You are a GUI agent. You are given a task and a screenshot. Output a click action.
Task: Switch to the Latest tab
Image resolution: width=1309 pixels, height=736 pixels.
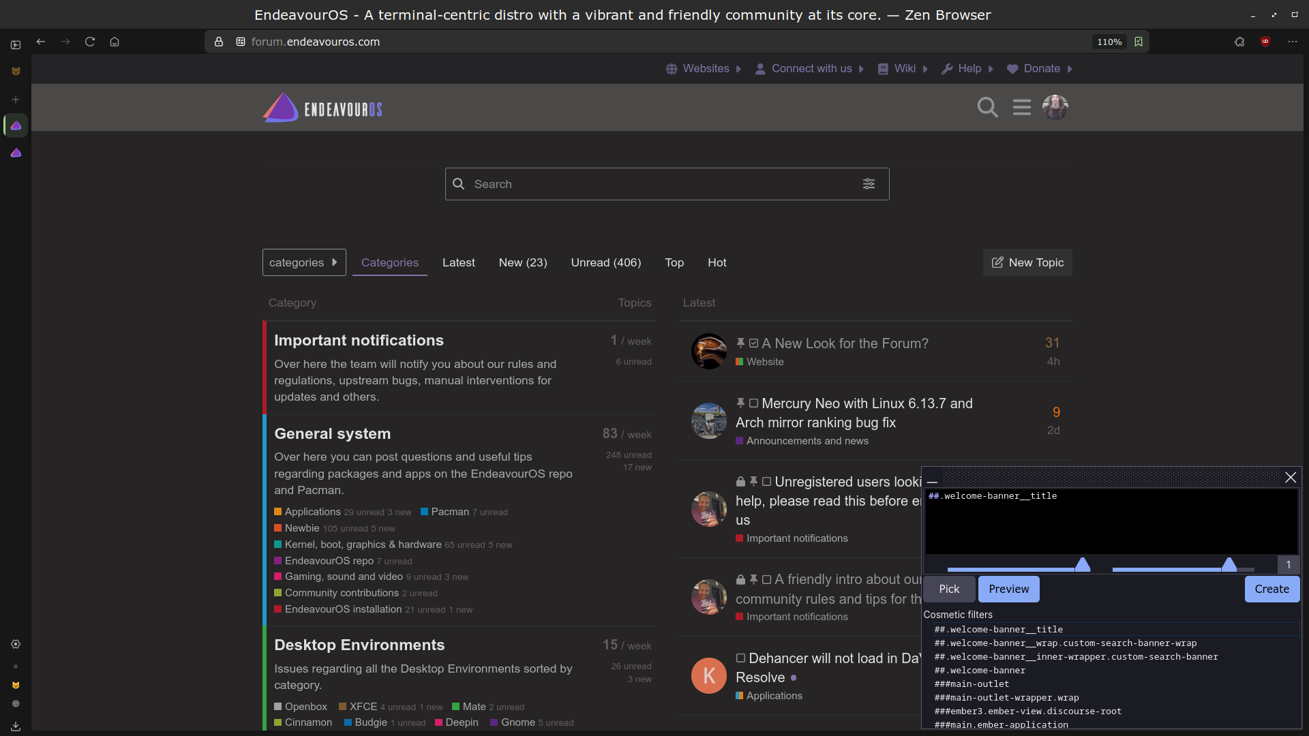pyautogui.click(x=459, y=262)
